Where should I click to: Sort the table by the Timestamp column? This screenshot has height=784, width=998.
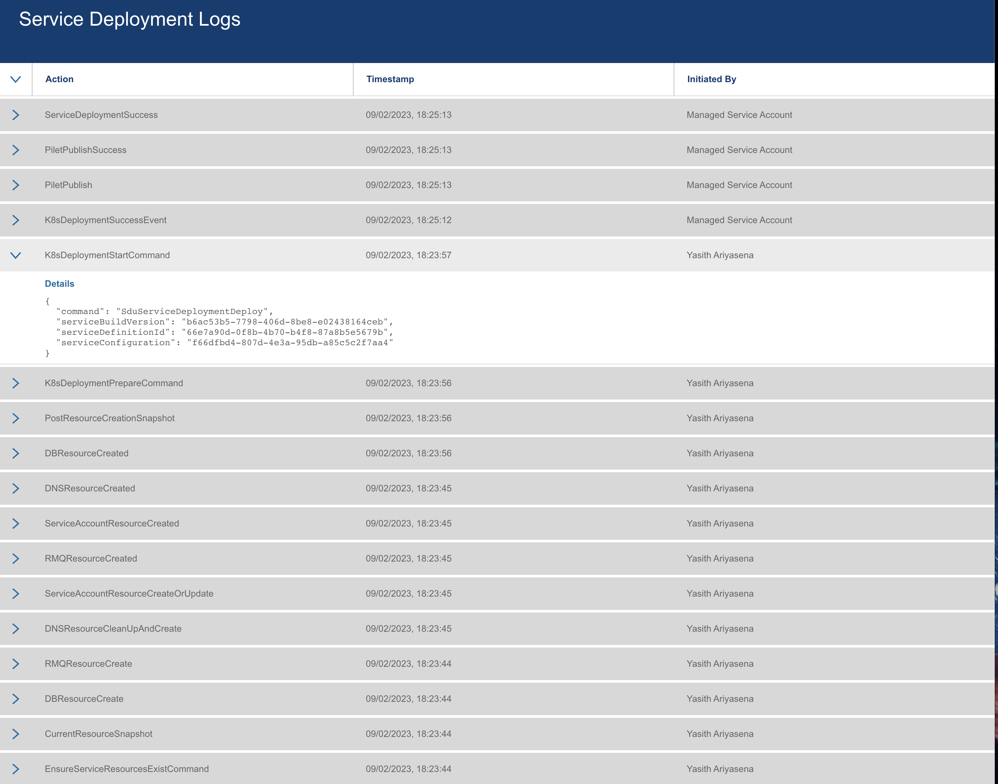[x=390, y=79]
